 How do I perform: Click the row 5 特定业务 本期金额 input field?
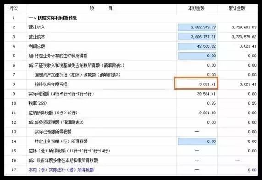[x=197, y=56]
